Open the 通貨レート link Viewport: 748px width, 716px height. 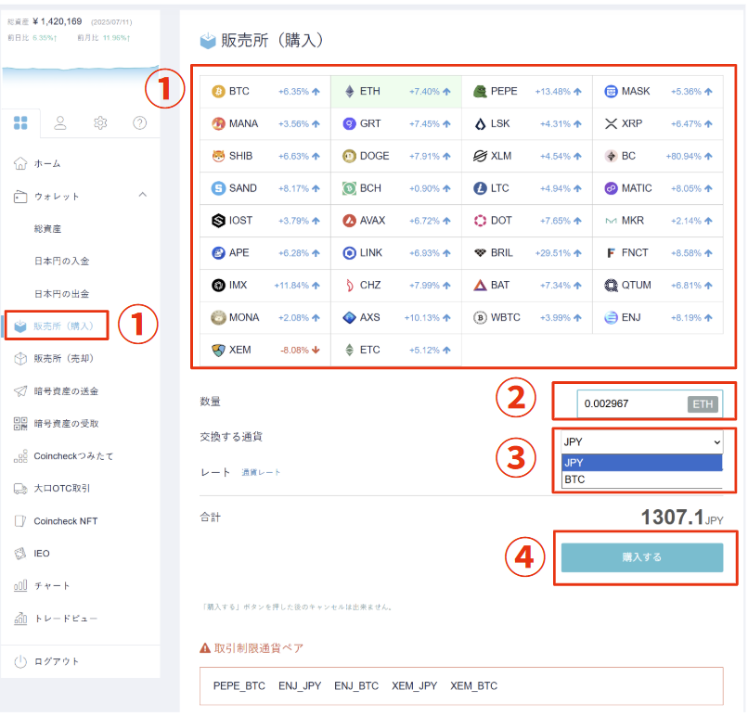pyautogui.click(x=261, y=472)
